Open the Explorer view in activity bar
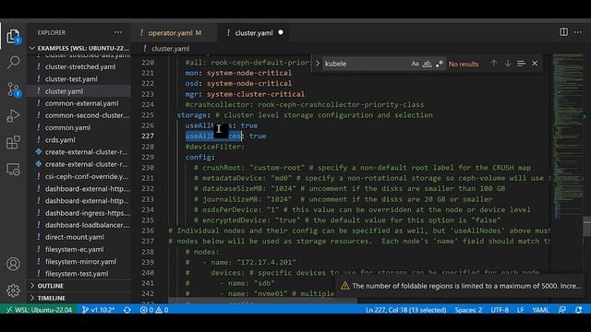The image size is (591, 332). coord(13,37)
